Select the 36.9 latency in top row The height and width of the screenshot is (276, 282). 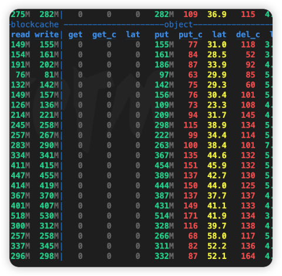coord(217,15)
